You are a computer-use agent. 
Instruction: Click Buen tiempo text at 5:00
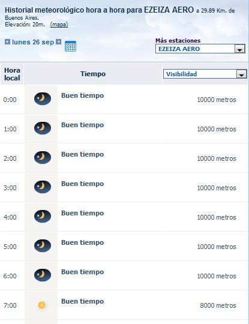point(82,242)
